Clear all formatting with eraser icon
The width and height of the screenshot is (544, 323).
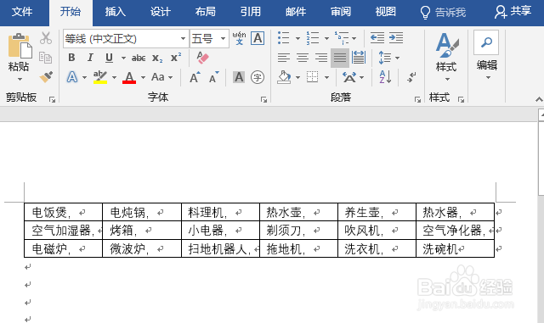pyautogui.click(x=202, y=58)
